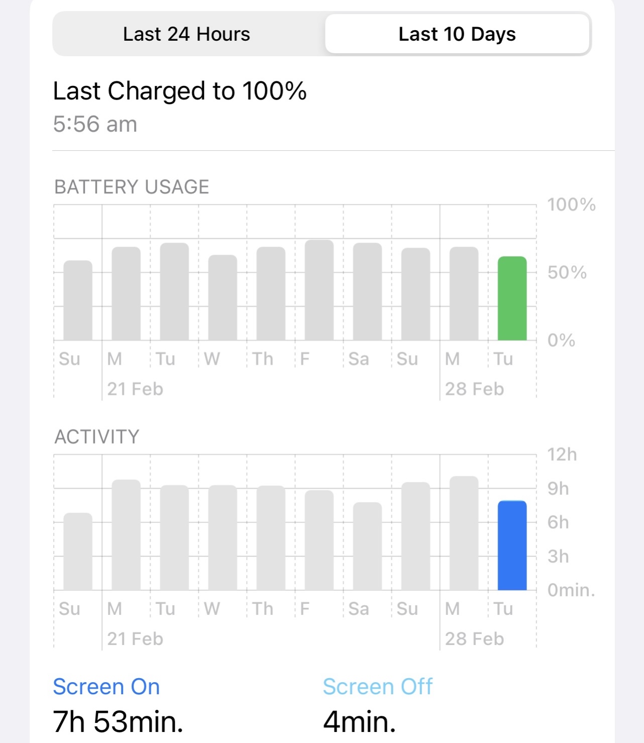Tap the Screen On label
Viewport: 644px width, 743px height.
pyautogui.click(x=106, y=687)
